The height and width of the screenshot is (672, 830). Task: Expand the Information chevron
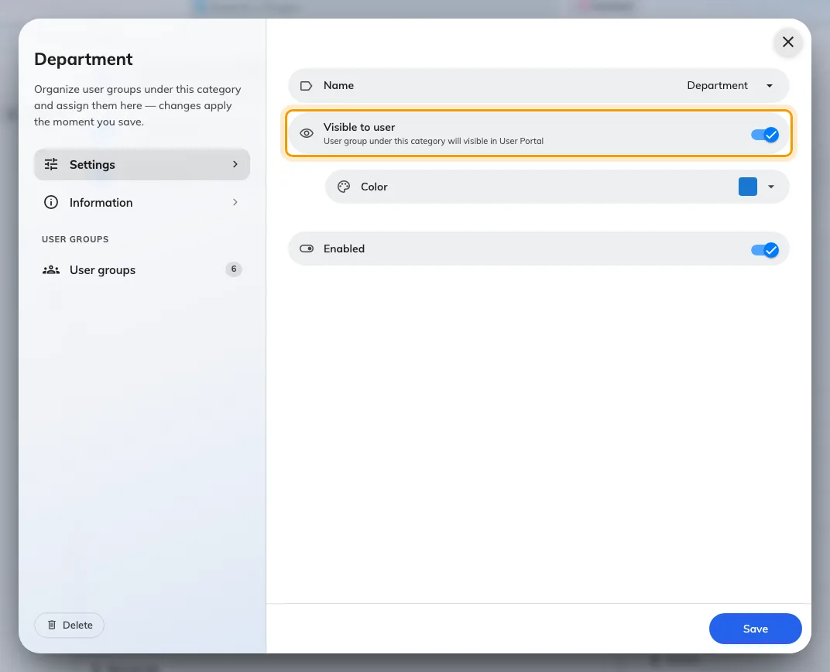pyautogui.click(x=235, y=202)
